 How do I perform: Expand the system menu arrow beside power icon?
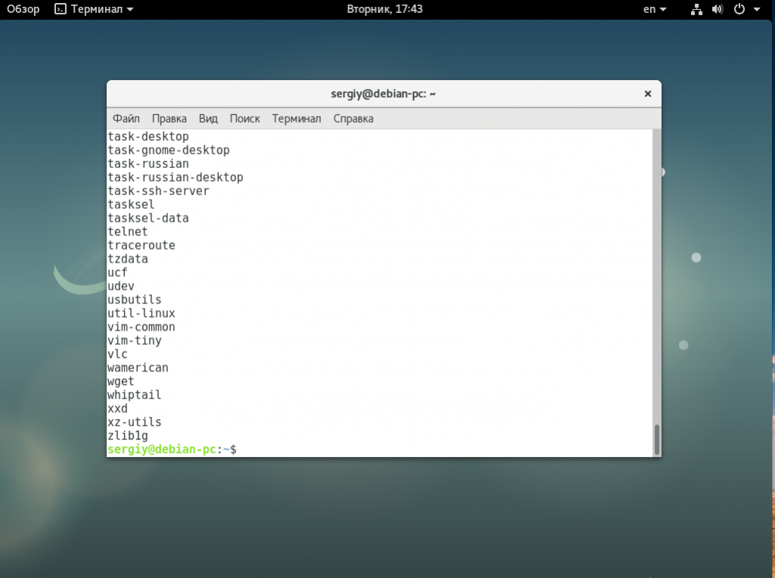point(757,9)
